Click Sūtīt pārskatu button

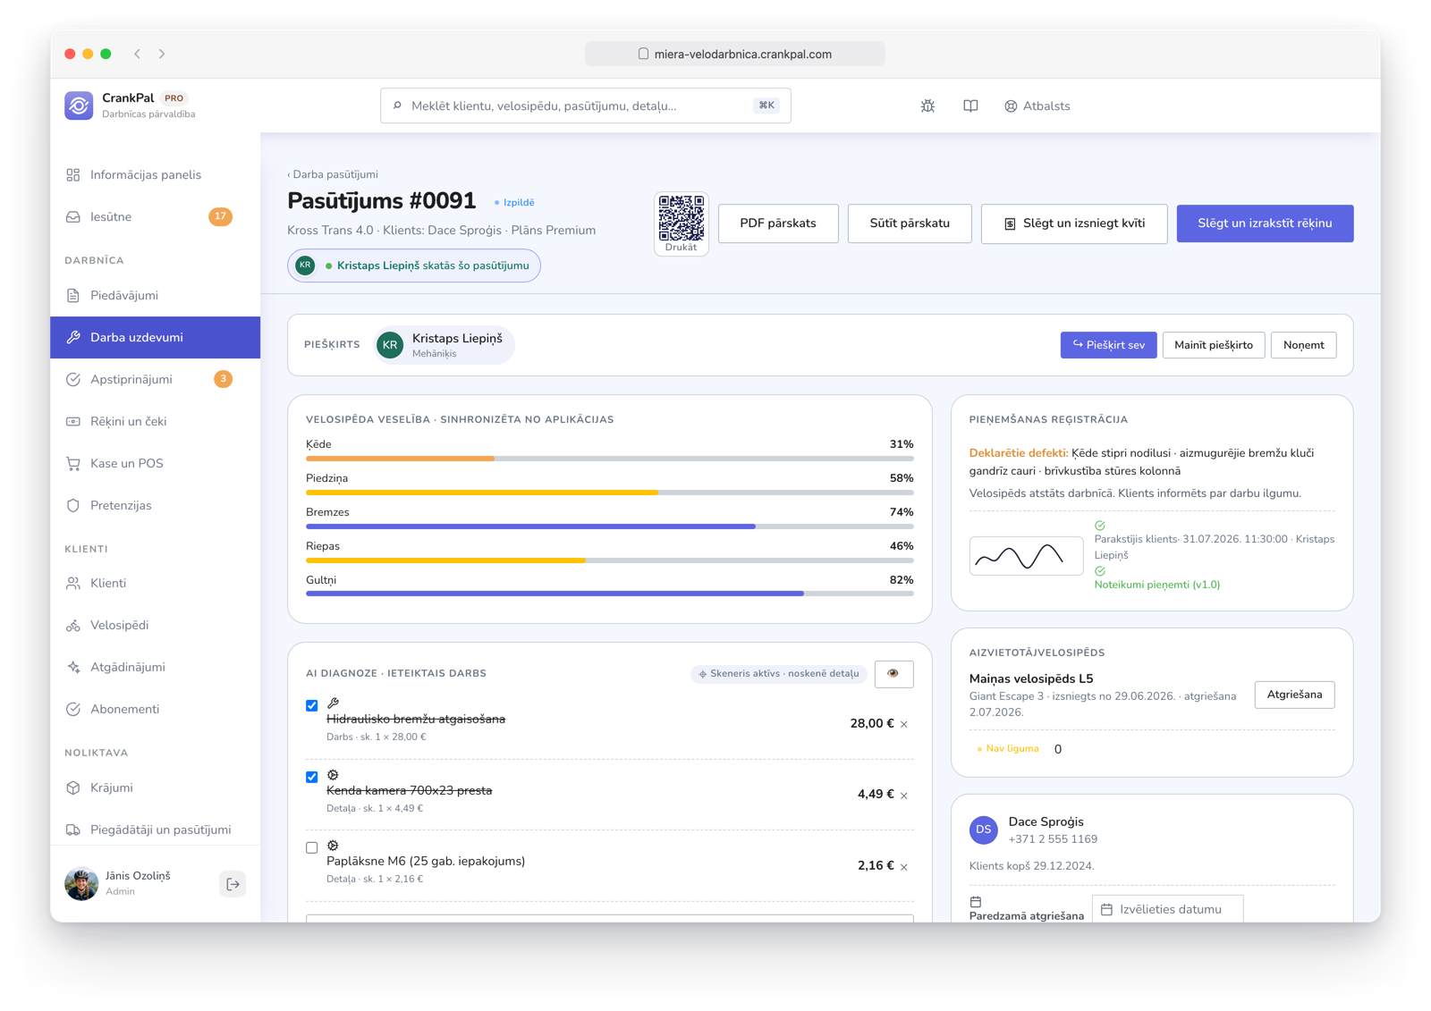[x=910, y=223]
